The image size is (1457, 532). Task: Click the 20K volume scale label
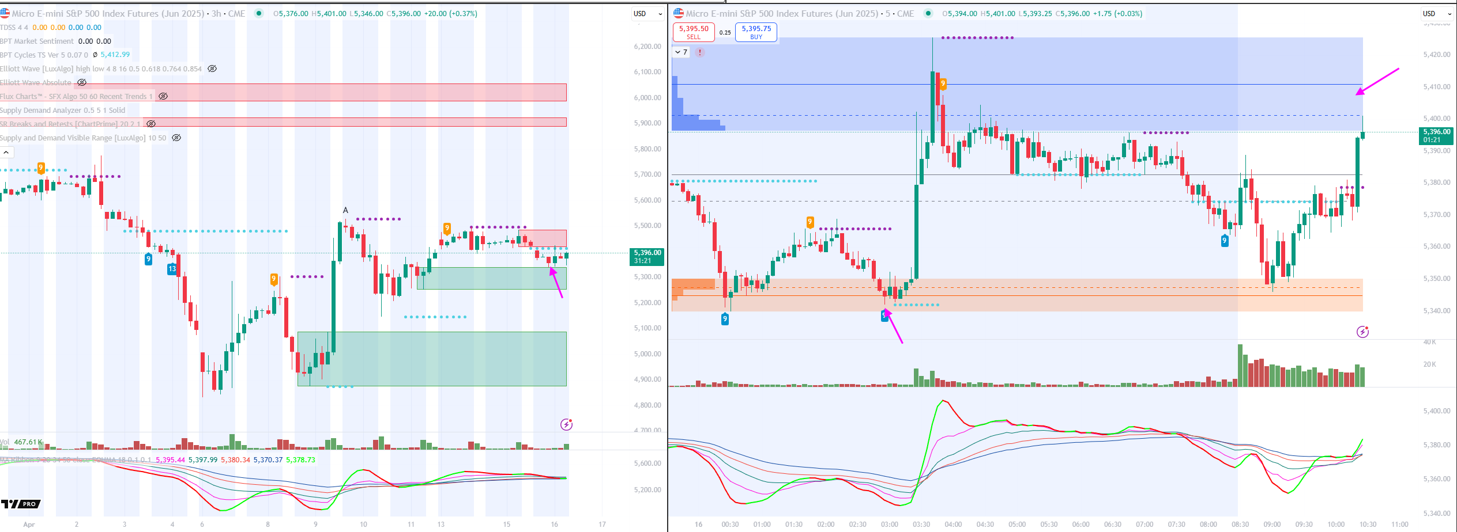tap(1429, 364)
